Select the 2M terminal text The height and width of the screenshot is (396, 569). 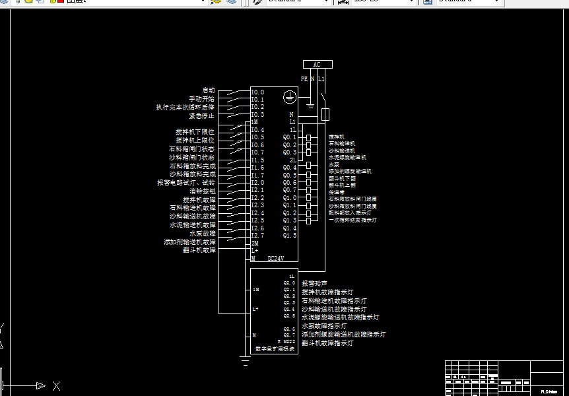pos(255,243)
